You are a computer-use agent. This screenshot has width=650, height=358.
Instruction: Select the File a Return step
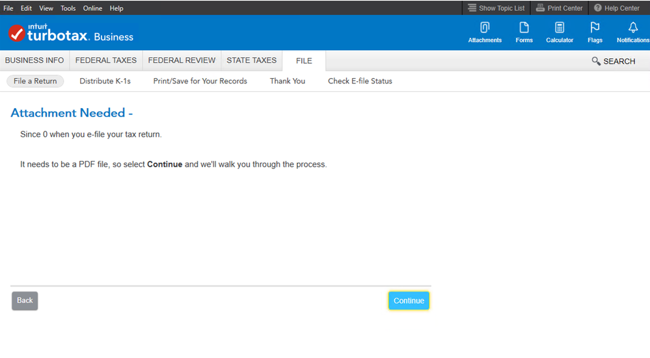click(x=35, y=81)
